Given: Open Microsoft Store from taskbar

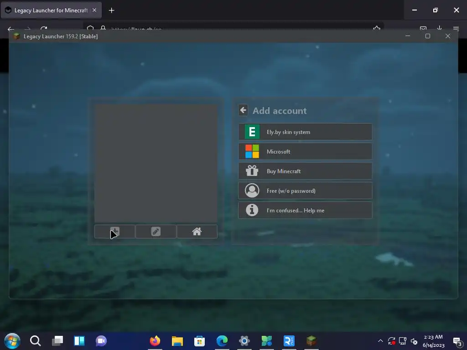Looking at the screenshot, I should coord(200,341).
